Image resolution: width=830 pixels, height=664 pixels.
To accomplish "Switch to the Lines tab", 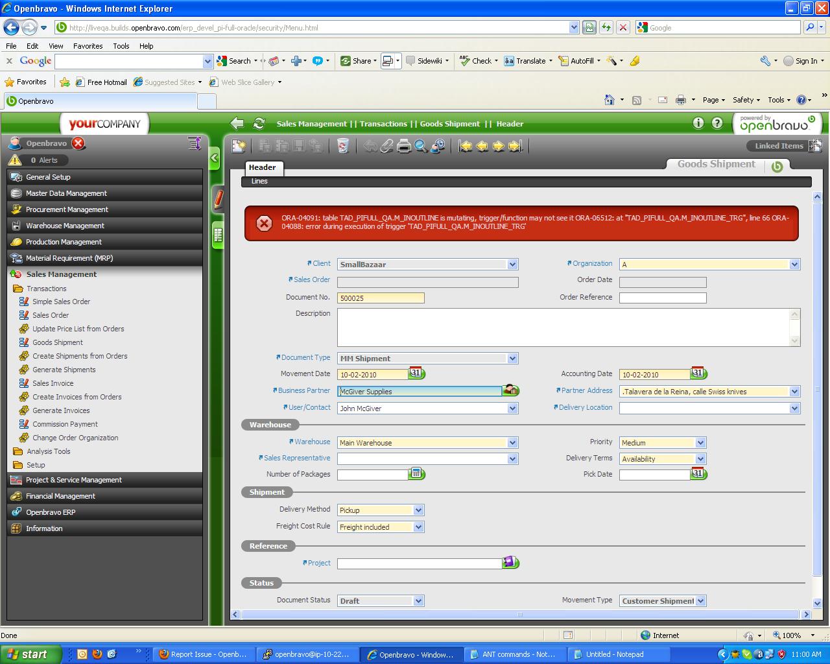I will [x=259, y=182].
